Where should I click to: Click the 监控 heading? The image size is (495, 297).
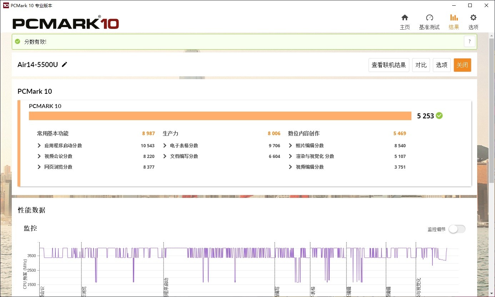[30, 228]
